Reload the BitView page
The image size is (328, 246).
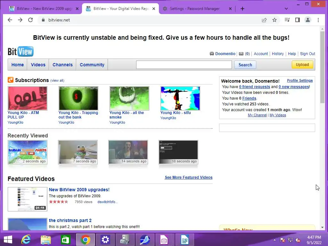[30, 20]
